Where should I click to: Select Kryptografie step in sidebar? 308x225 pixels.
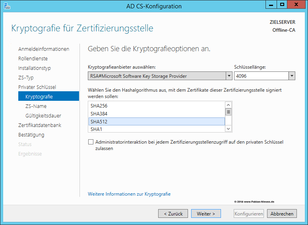(x=49, y=96)
